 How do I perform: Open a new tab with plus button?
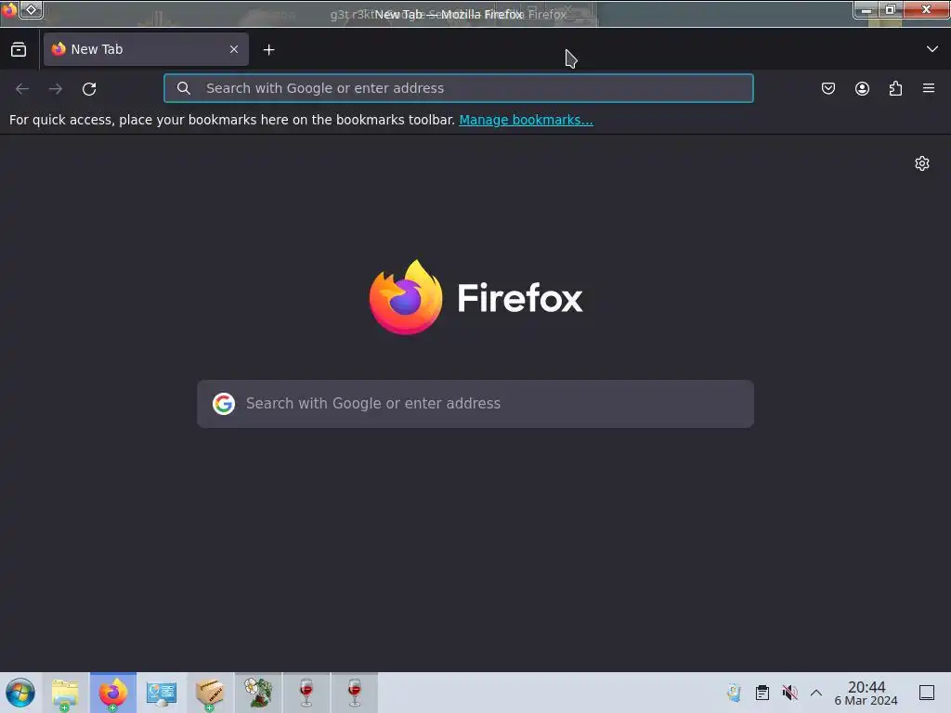click(x=268, y=50)
